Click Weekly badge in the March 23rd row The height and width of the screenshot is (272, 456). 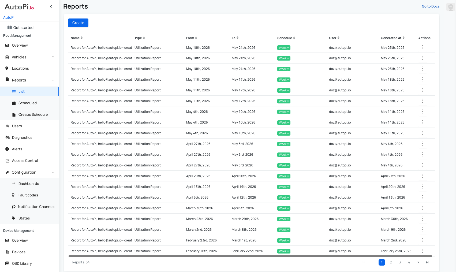[284, 219]
